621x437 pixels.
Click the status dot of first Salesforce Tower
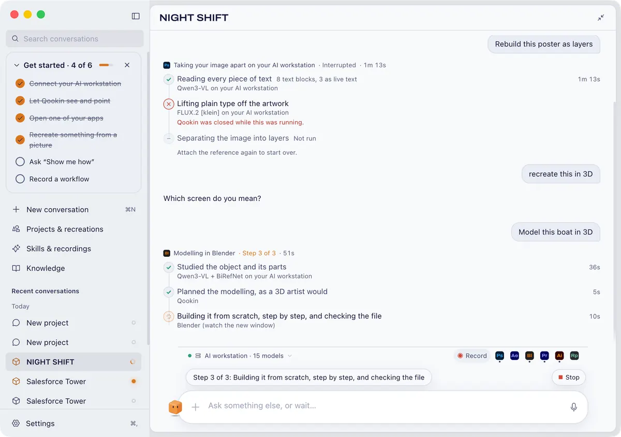pos(134,382)
